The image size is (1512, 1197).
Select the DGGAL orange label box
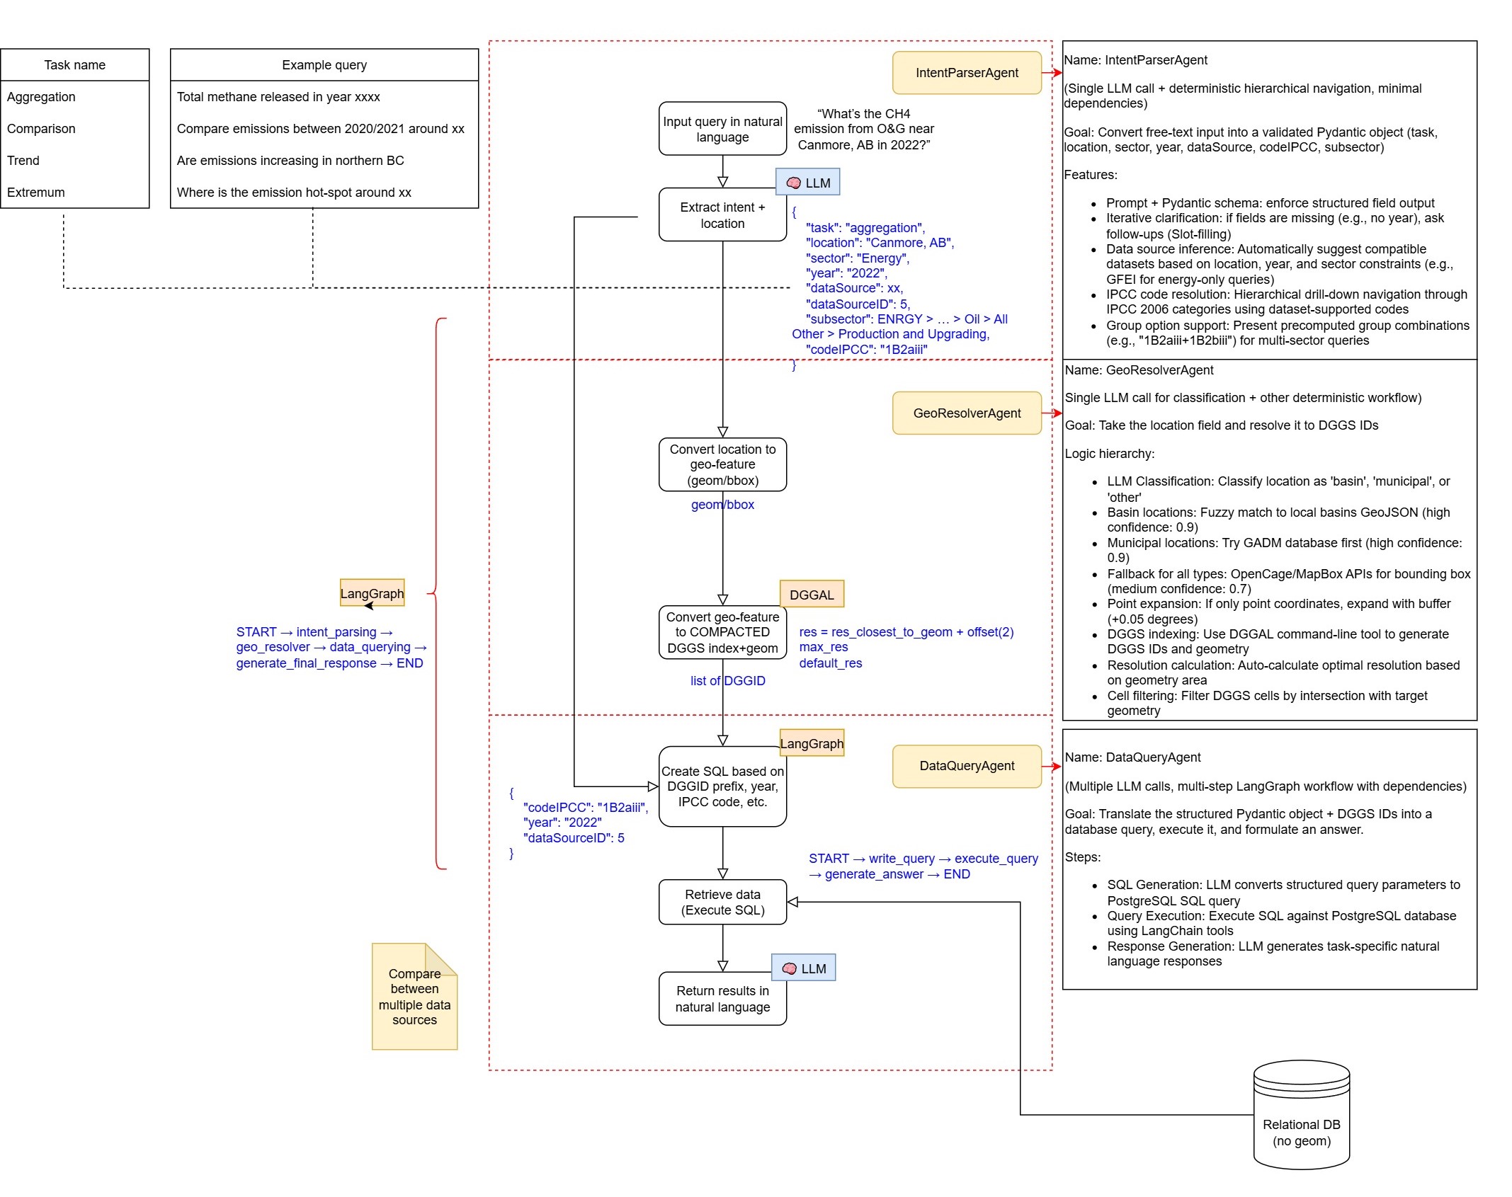click(x=812, y=595)
